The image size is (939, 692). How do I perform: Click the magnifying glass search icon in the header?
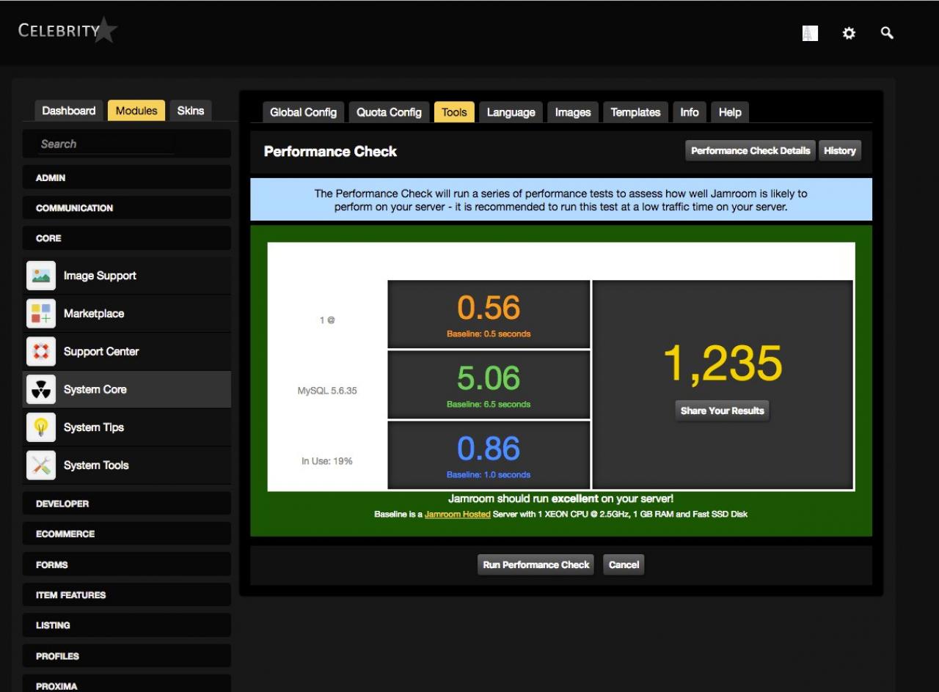887,33
